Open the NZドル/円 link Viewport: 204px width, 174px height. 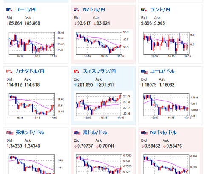[x=94, y=10]
